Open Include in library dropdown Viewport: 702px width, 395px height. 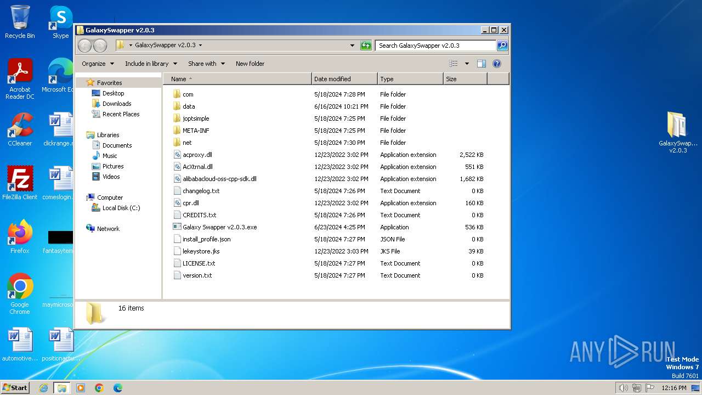(152, 64)
